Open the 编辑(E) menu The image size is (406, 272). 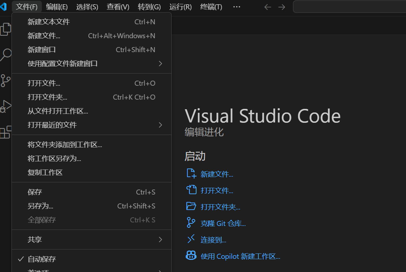click(x=57, y=6)
